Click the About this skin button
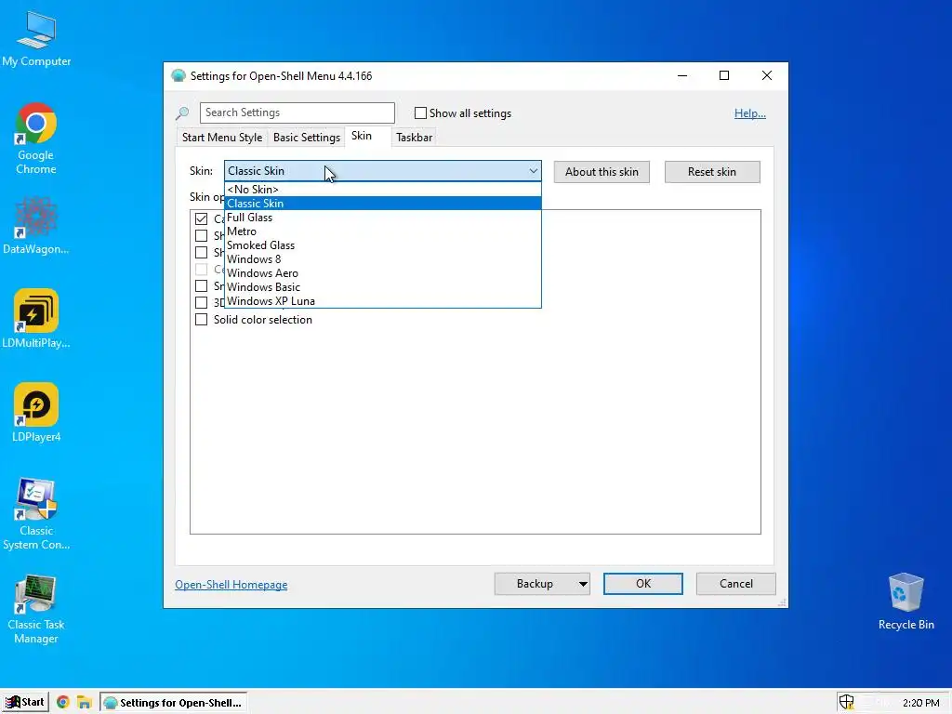This screenshot has height=714, width=952. tap(602, 172)
